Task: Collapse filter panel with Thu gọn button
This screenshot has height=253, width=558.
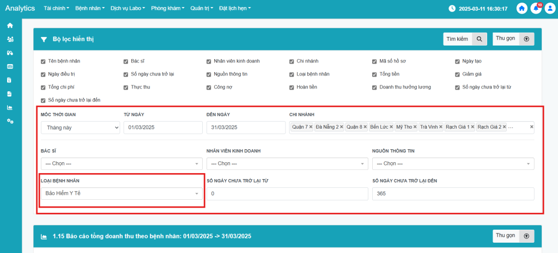Action: 513,39
